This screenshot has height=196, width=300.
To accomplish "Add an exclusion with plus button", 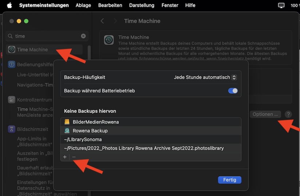I will click(65, 157).
